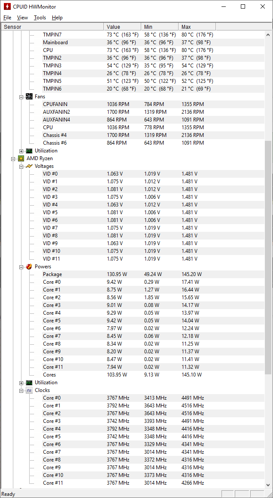Viewport: 273px width, 498px height.
Task: Click Cores min value 9.13 W
Action: [x=152, y=374]
